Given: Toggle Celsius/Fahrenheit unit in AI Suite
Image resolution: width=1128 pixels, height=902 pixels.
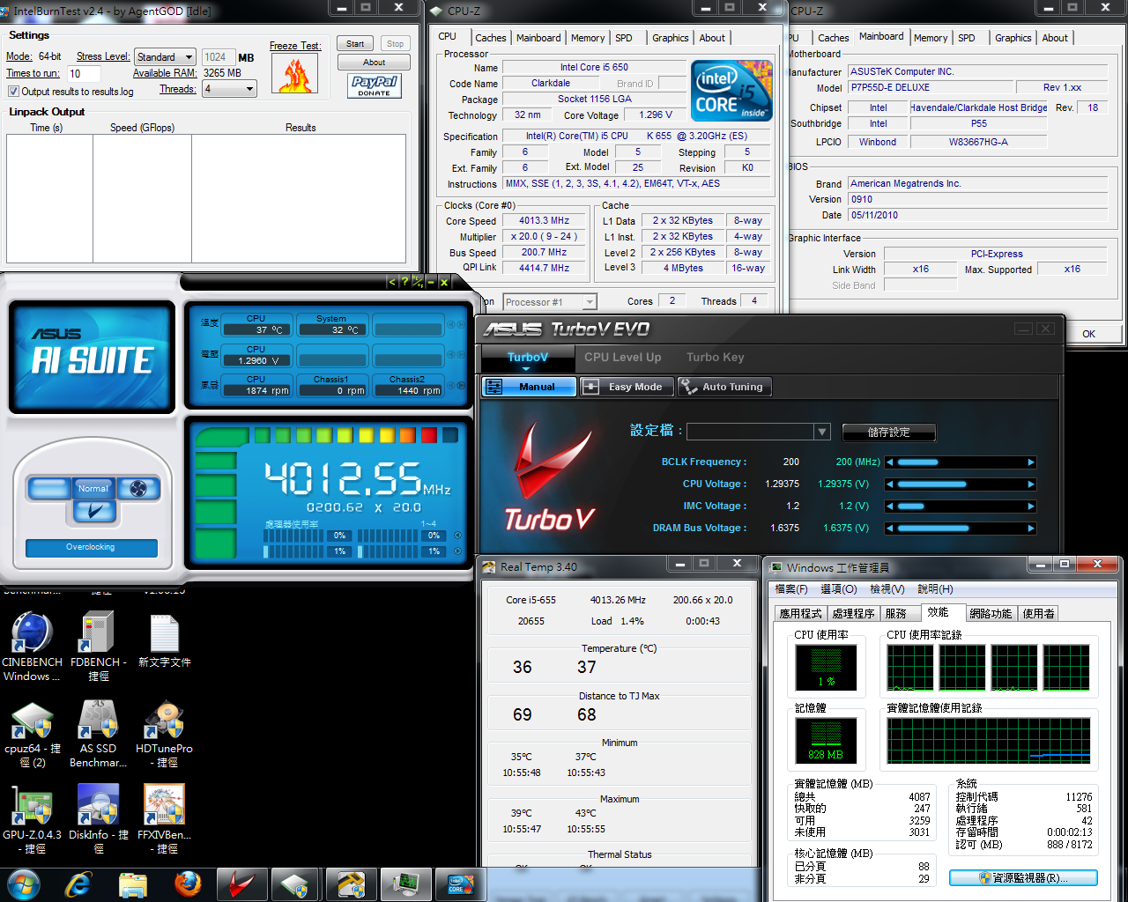Looking at the screenshot, I should tap(418, 282).
